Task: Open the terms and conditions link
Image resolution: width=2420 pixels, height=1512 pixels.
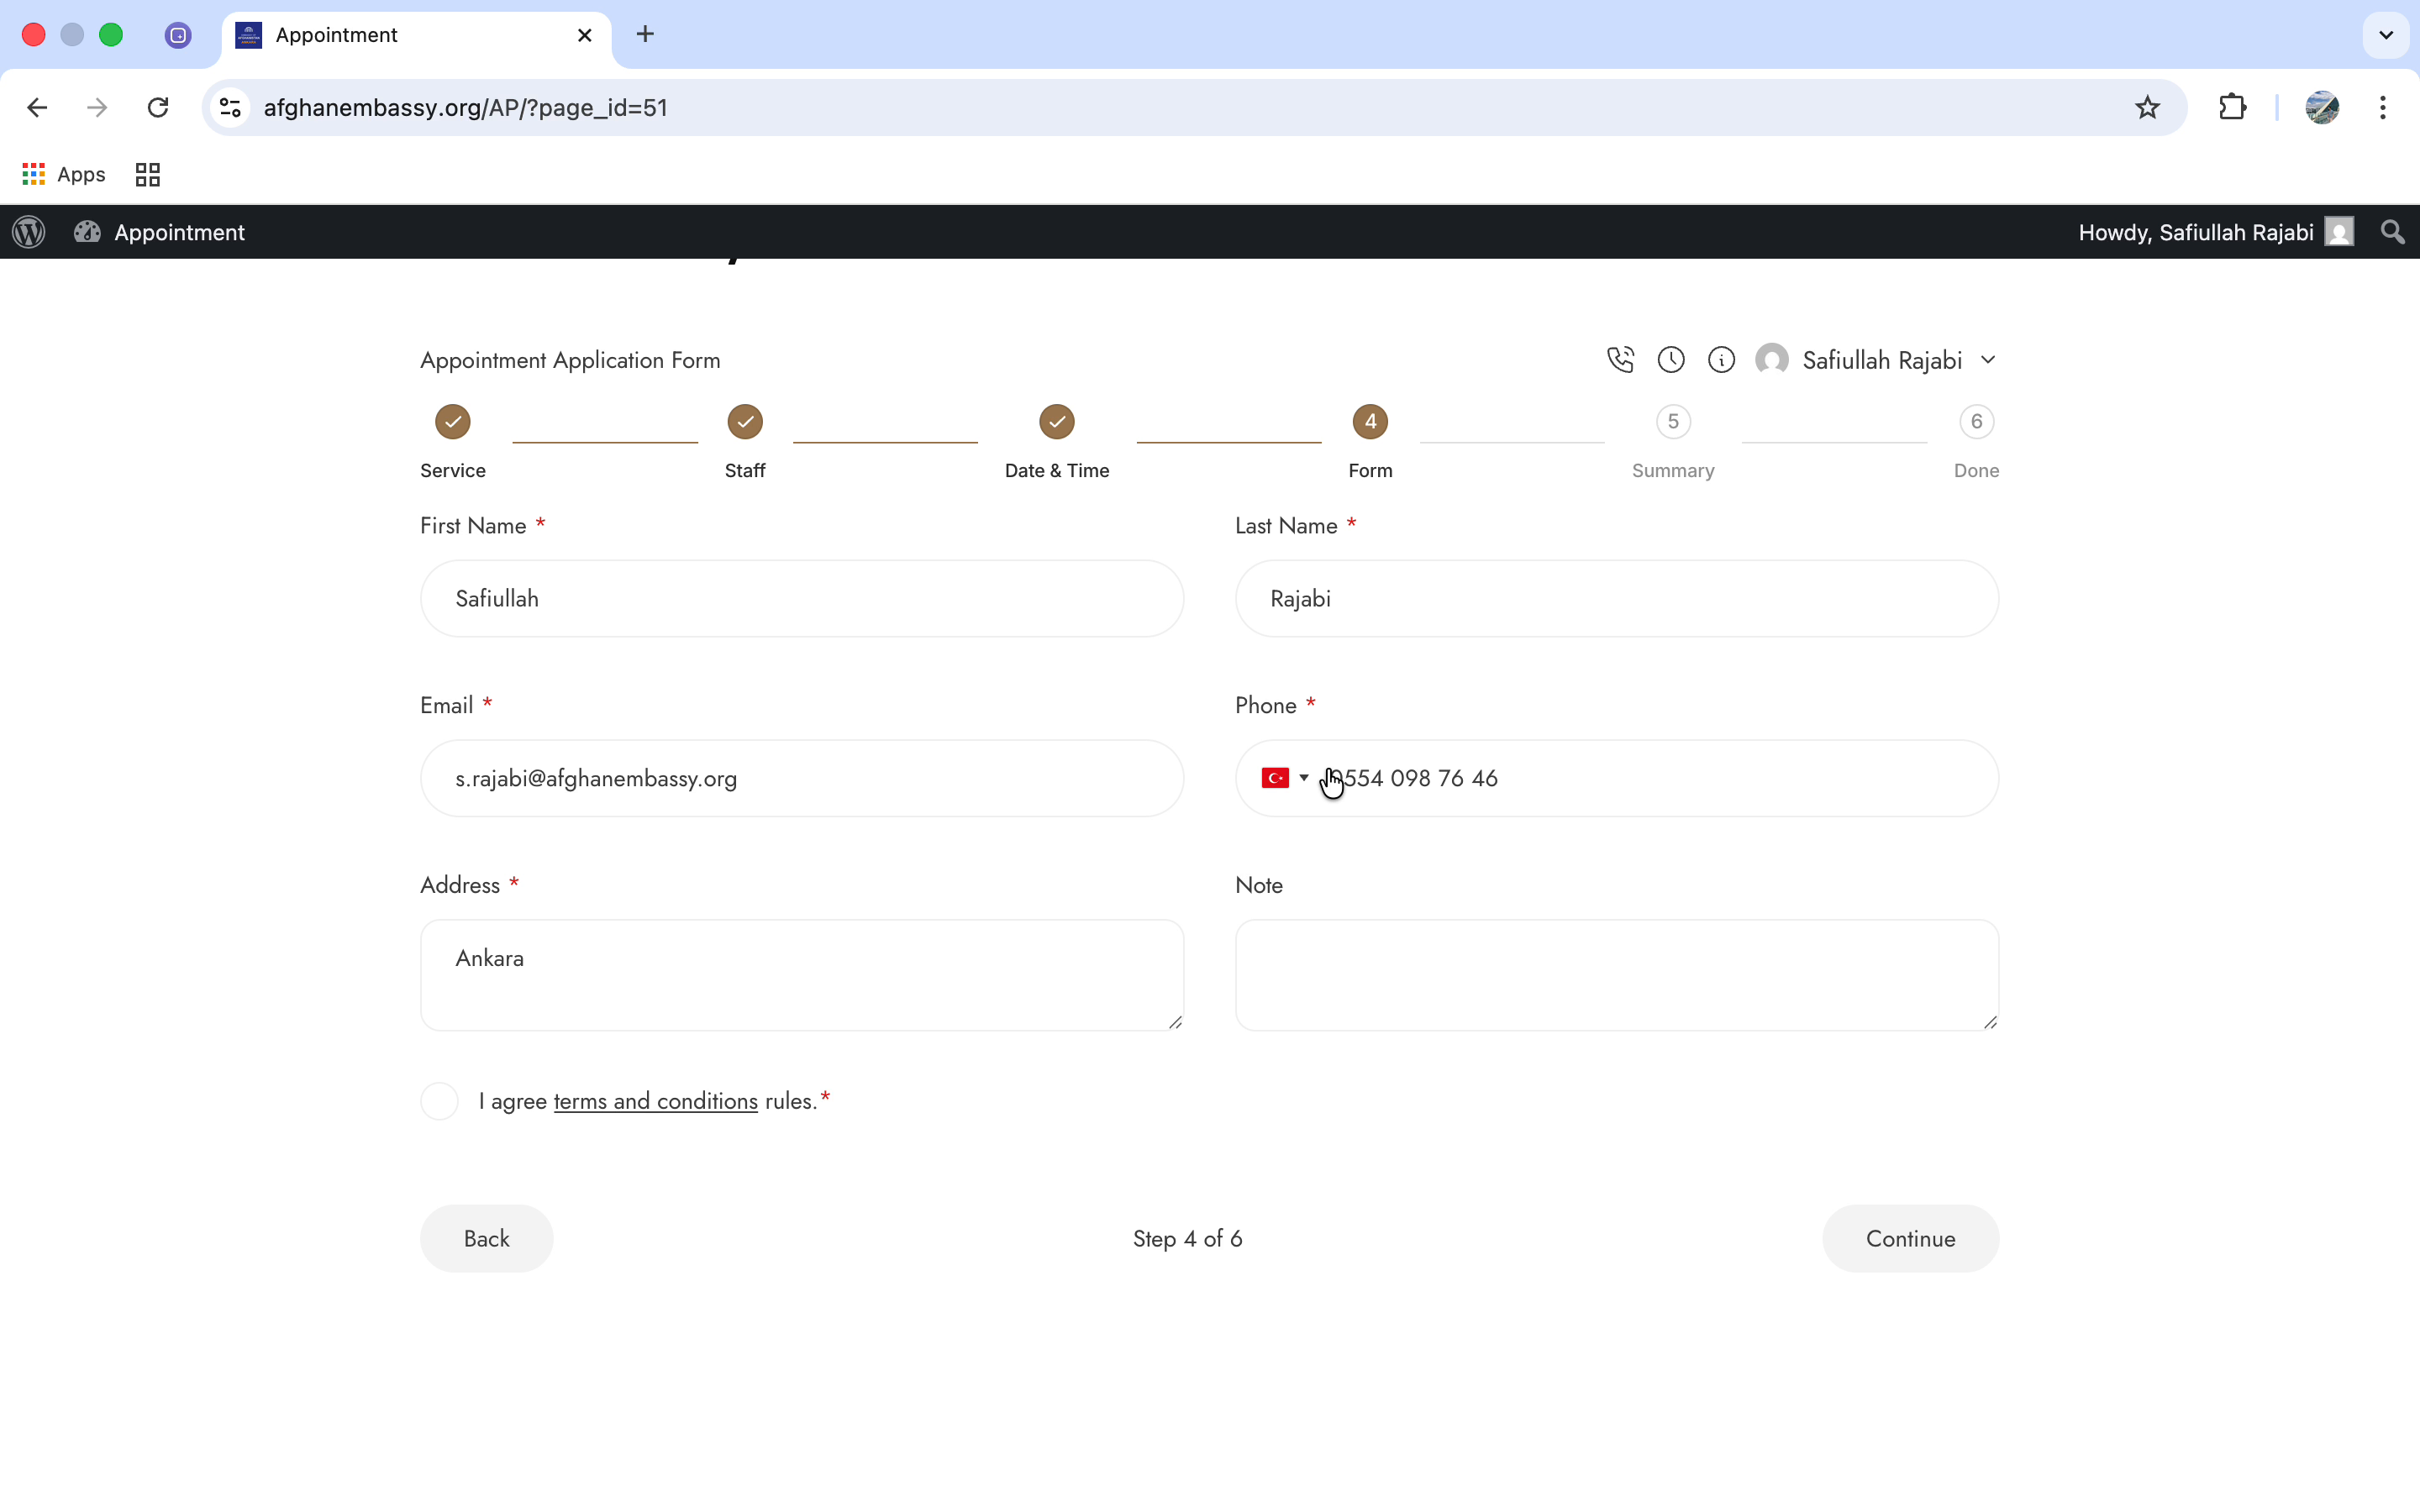Action: [x=655, y=1100]
